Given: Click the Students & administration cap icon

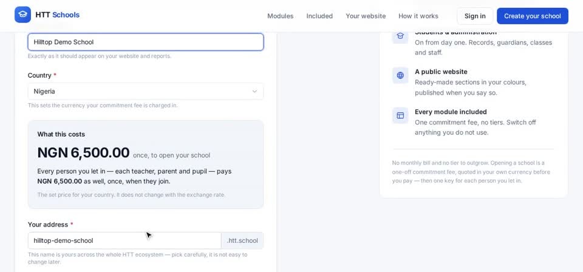Looking at the screenshot, I should [x=400, y=36].
